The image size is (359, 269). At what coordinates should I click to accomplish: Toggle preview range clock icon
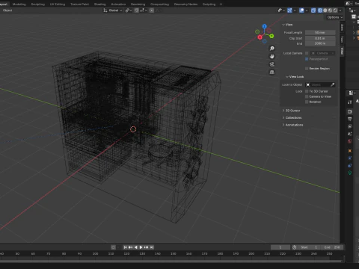point(295,247)
